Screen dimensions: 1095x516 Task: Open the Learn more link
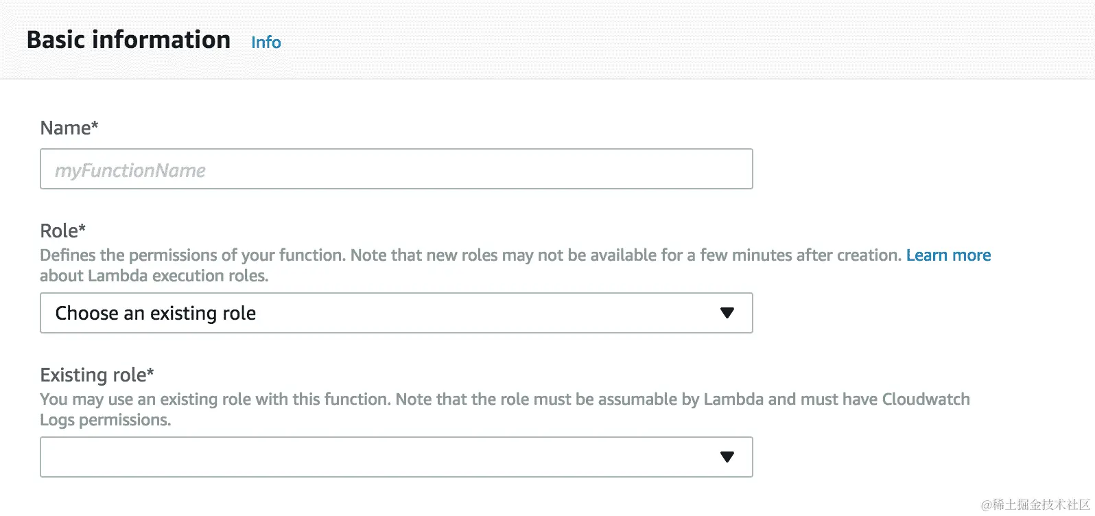click(x=948, y=255)
